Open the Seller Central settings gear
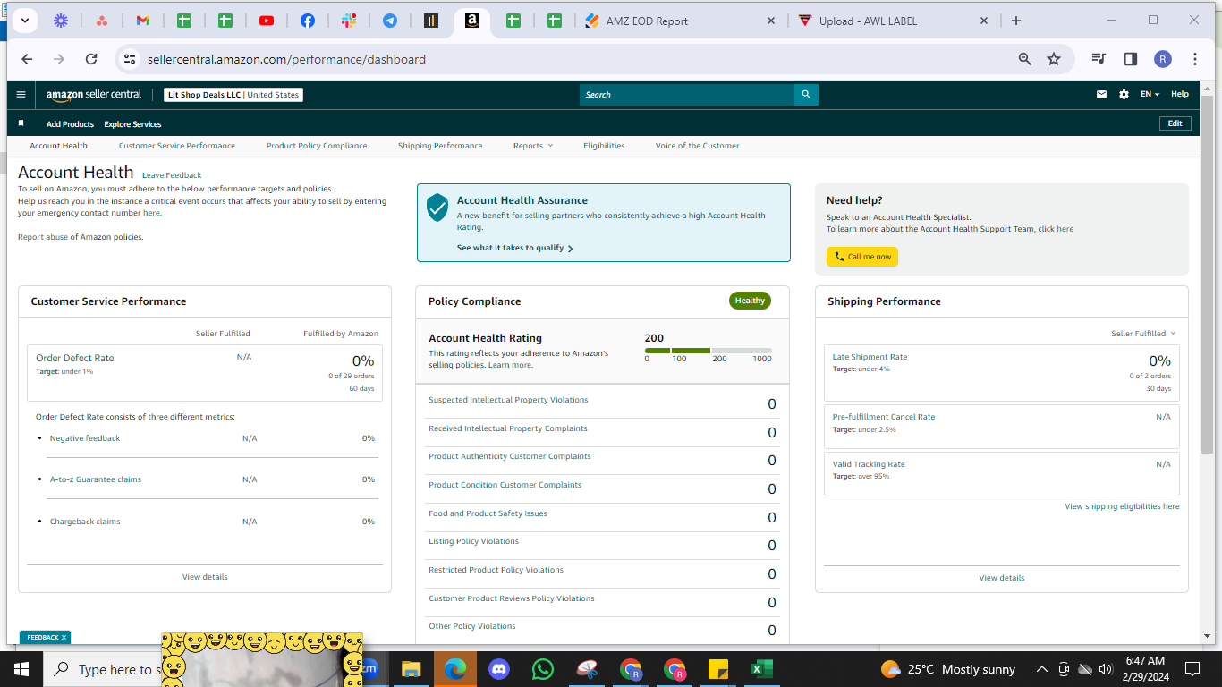This screenshot has width=1222, height=687. 1124,95
